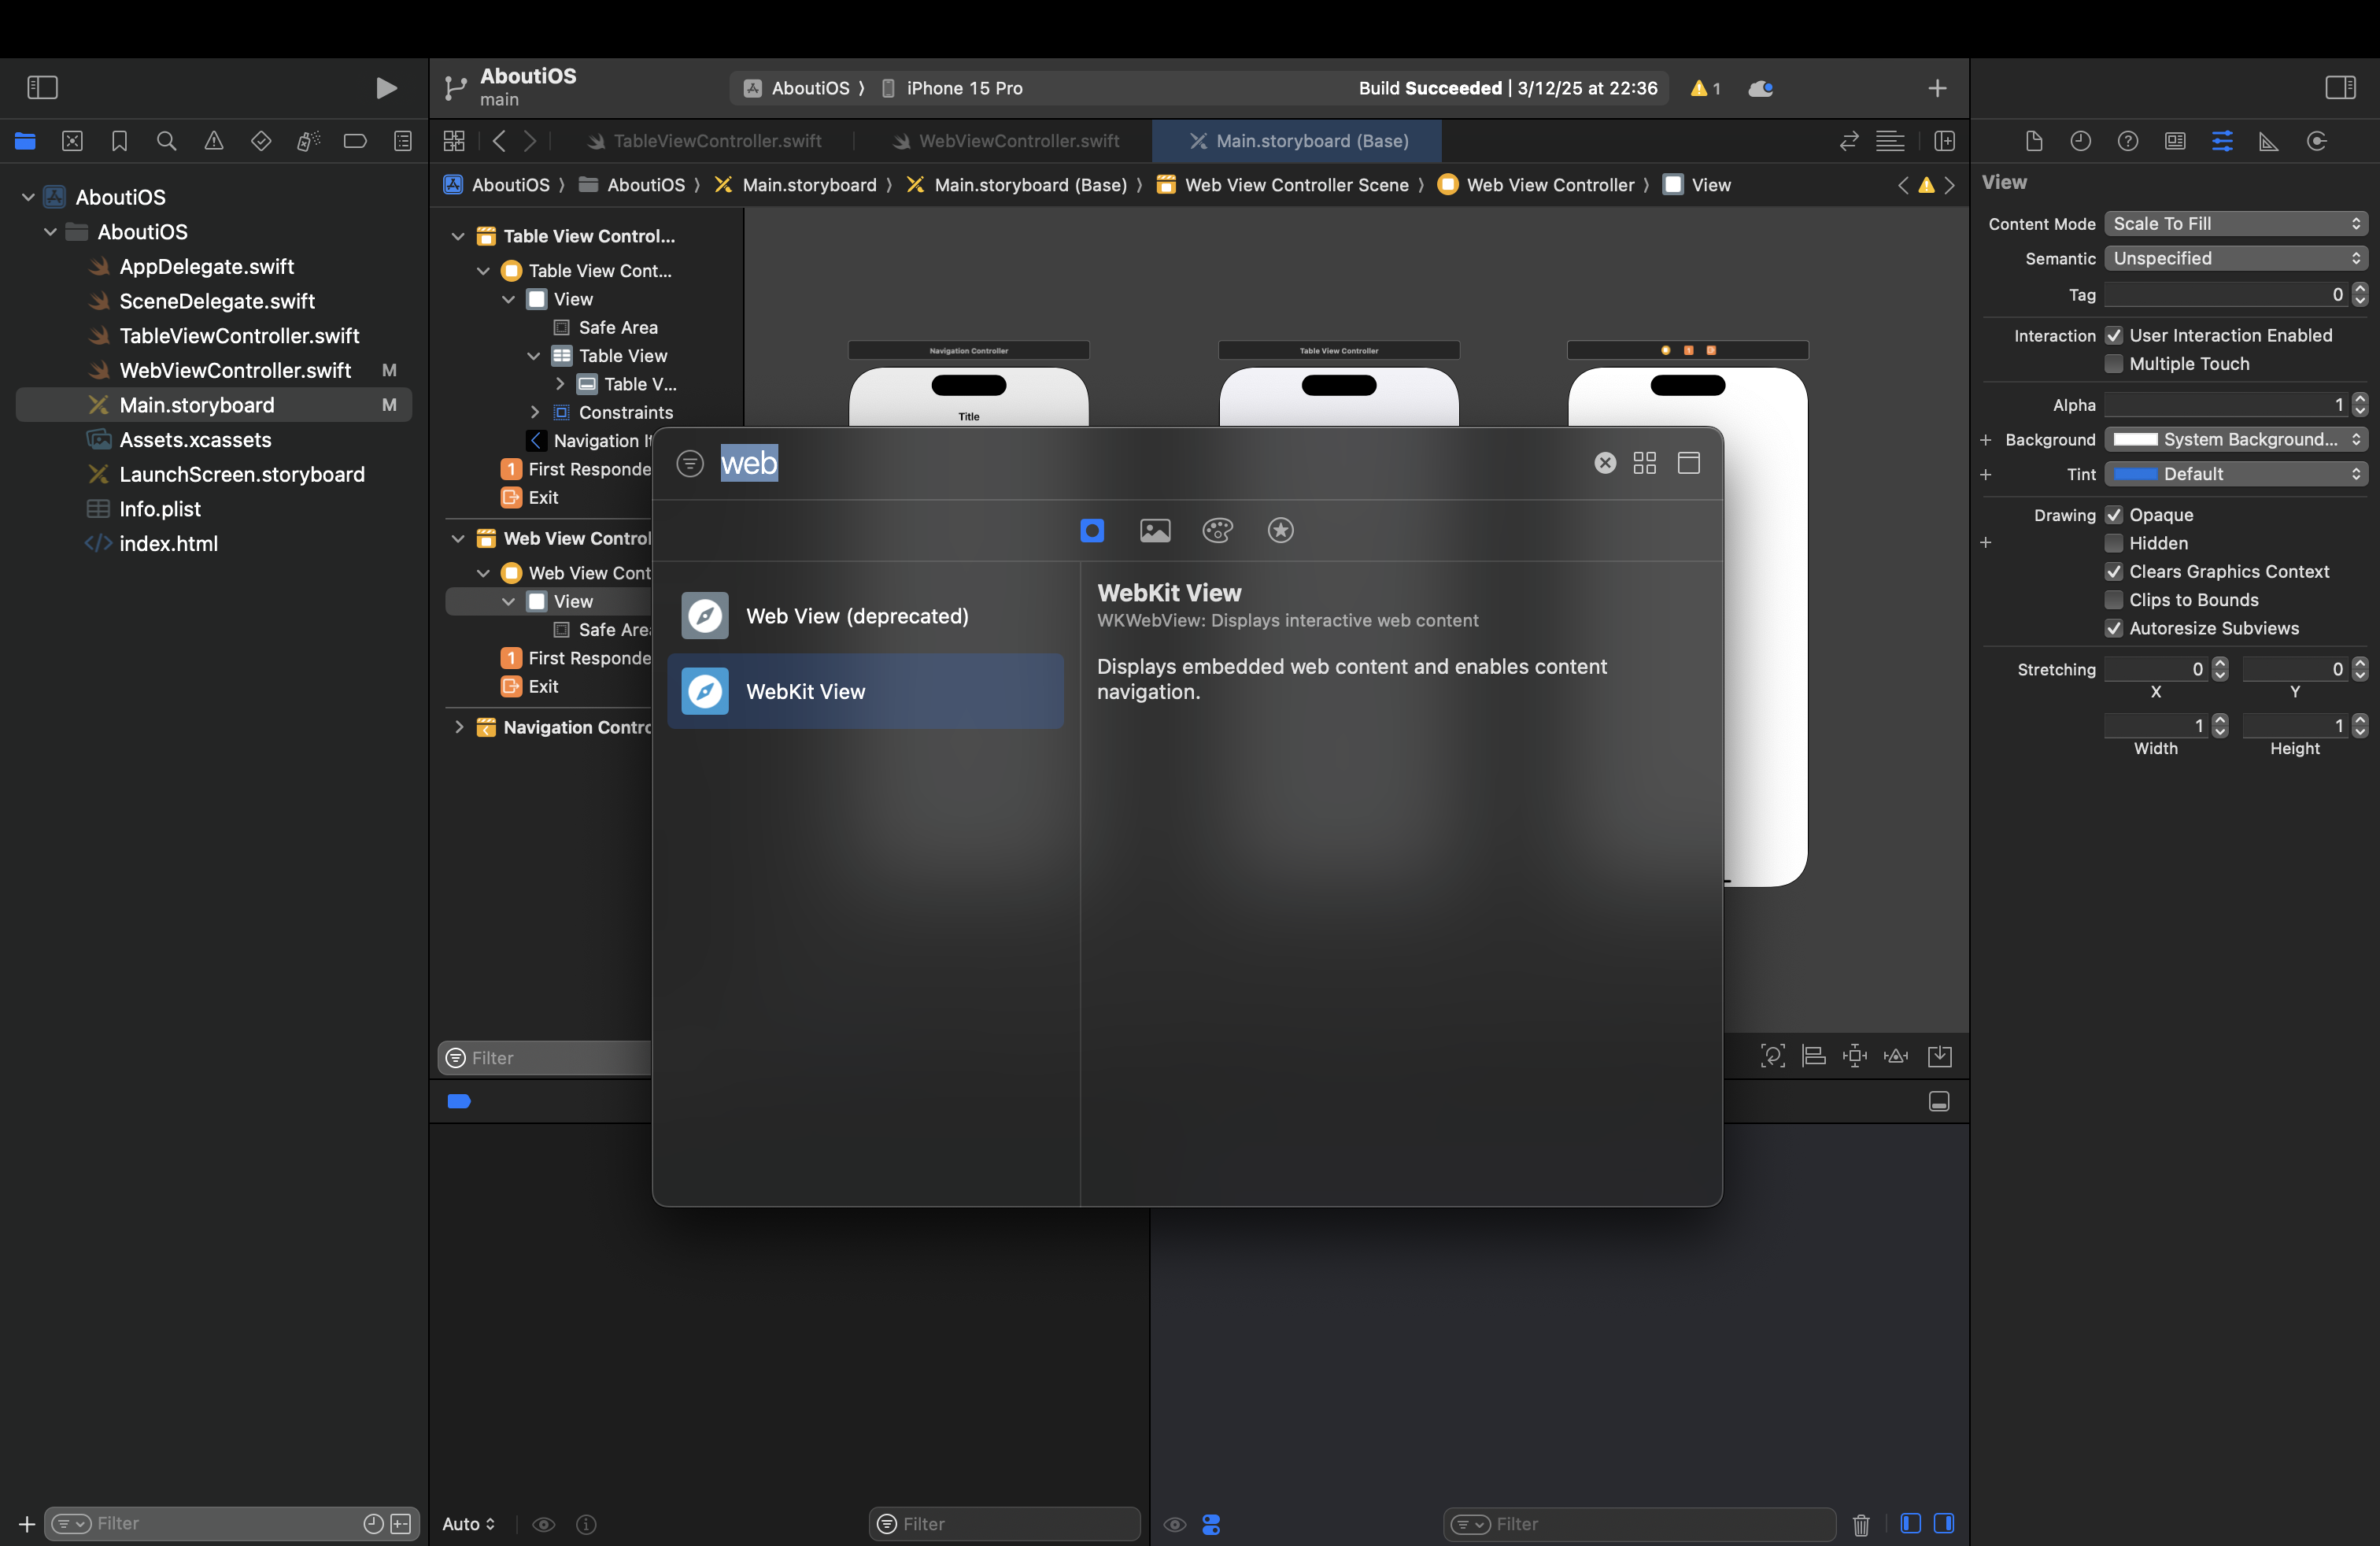Switch library to Media tab
The height and width of the screenshot is (1546, 2380).
point(1155,530)
